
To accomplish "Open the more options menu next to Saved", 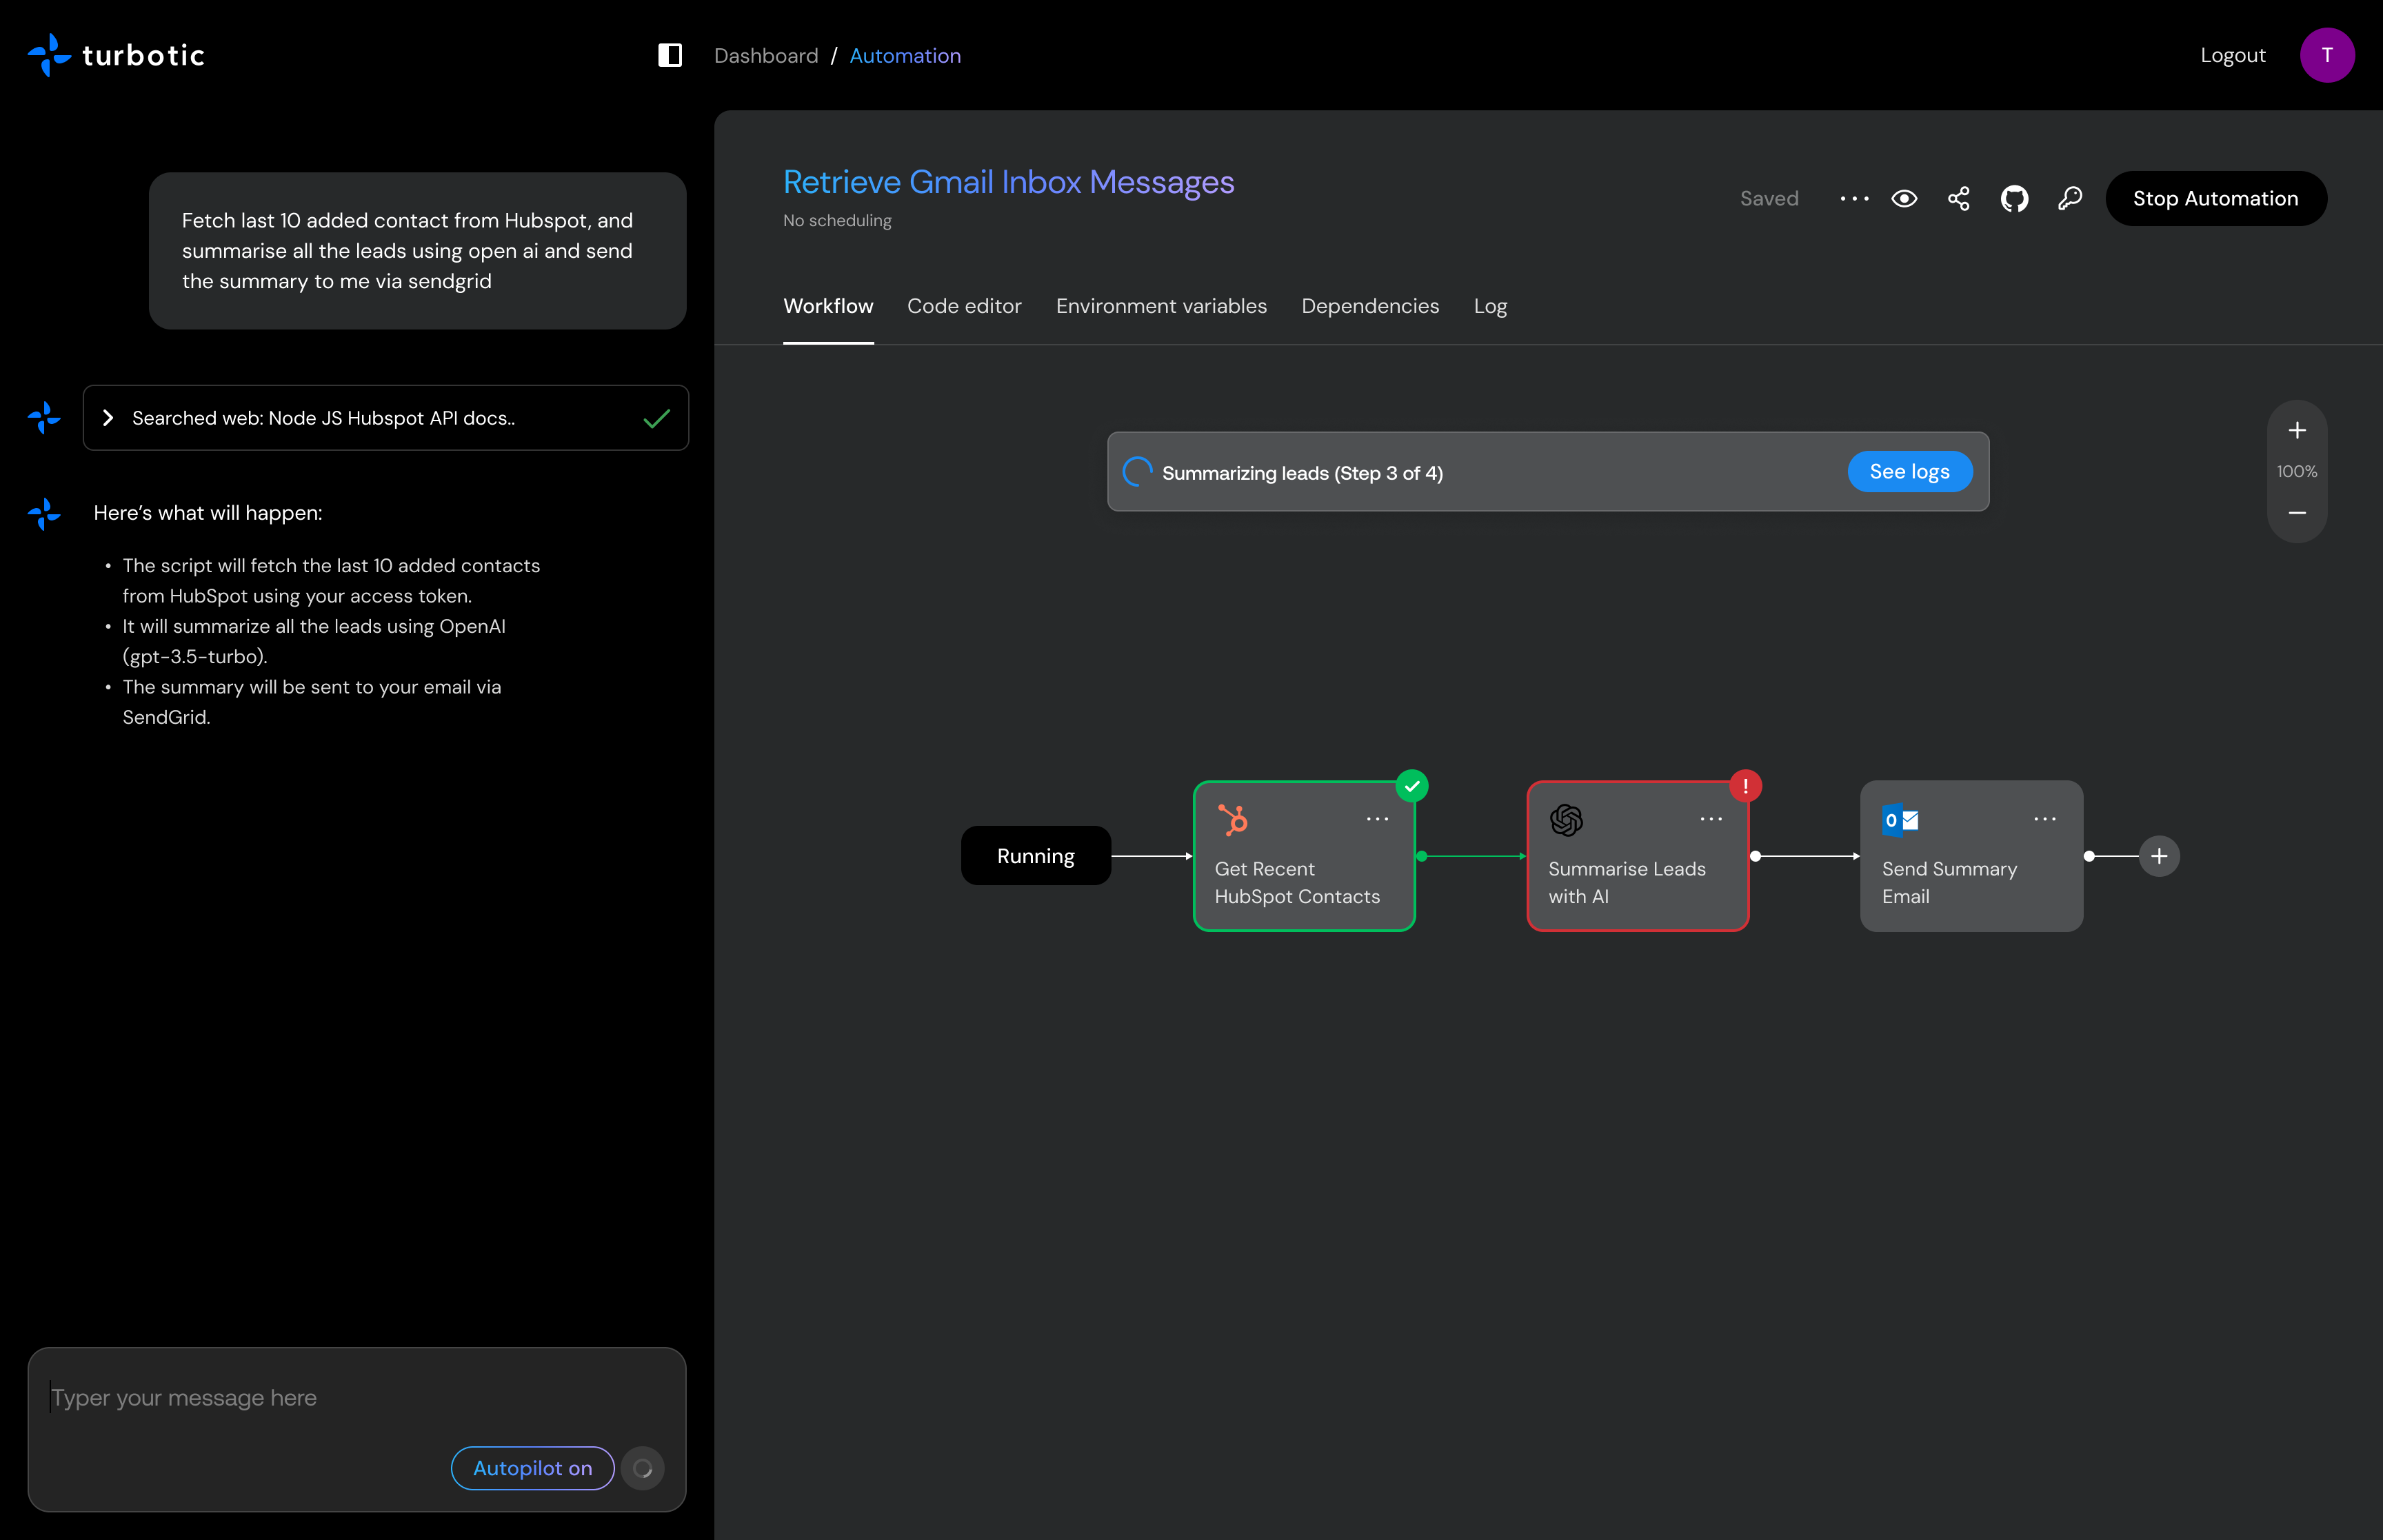I will 1853,198.
